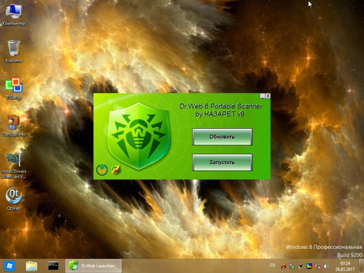Click the round green-orange chevron icon in Dr.Web
Image resolution: width=364 pixels, height=273 pixels.
point(102,170)
